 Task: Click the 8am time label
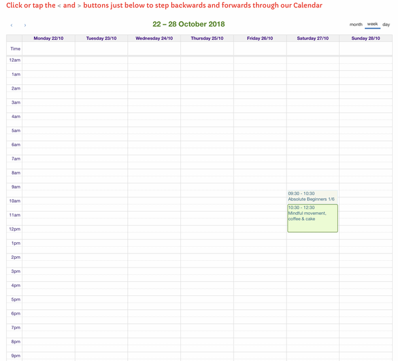(16, 173)
